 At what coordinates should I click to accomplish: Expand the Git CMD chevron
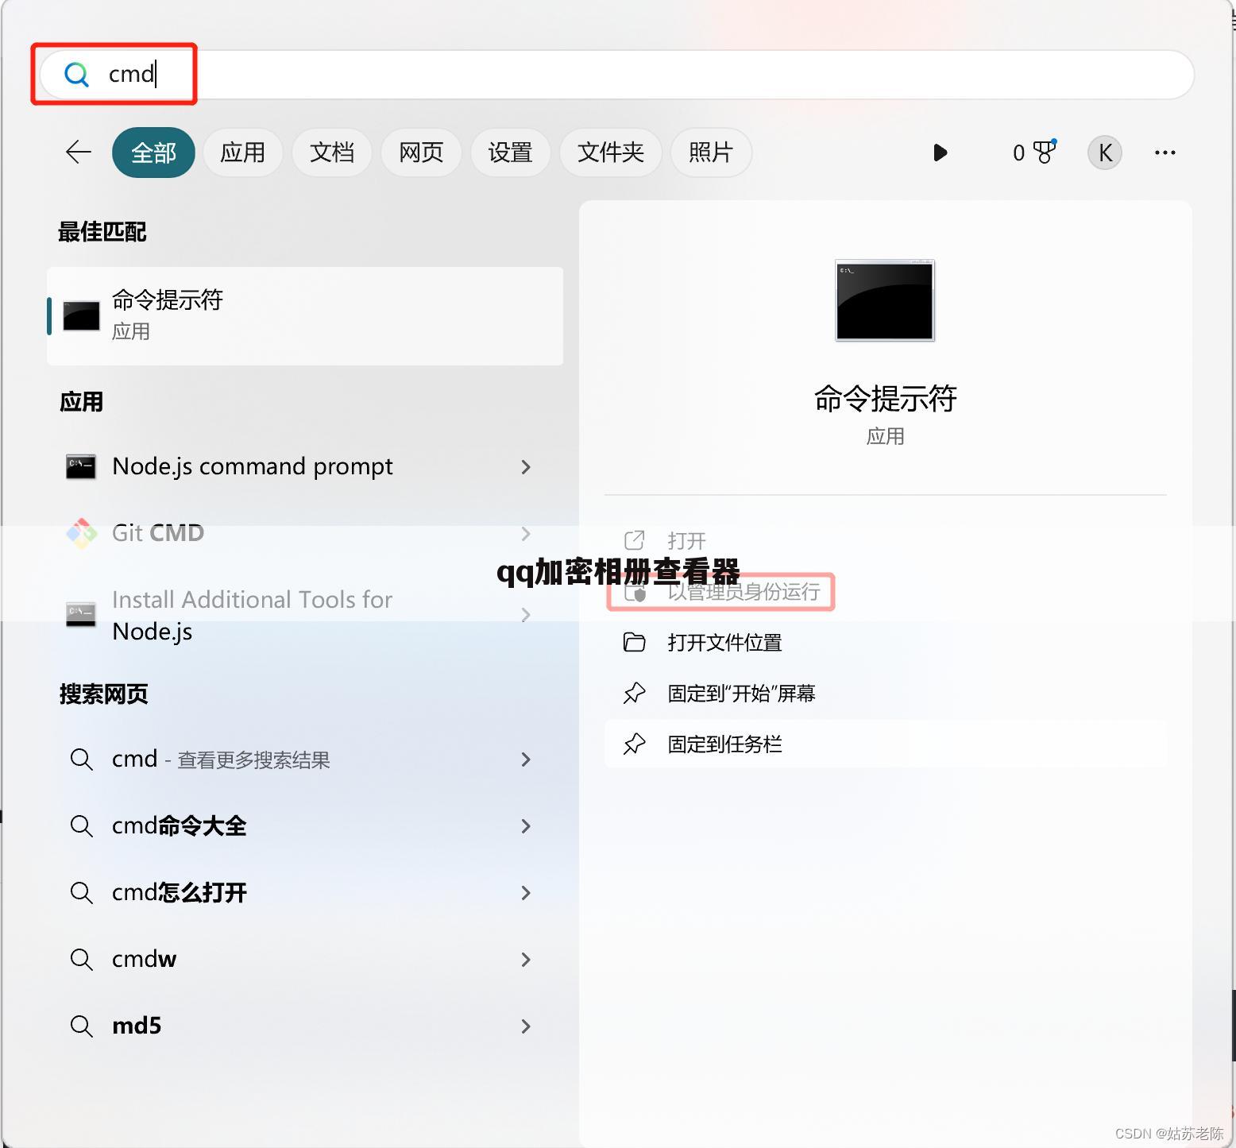(525, 534)
